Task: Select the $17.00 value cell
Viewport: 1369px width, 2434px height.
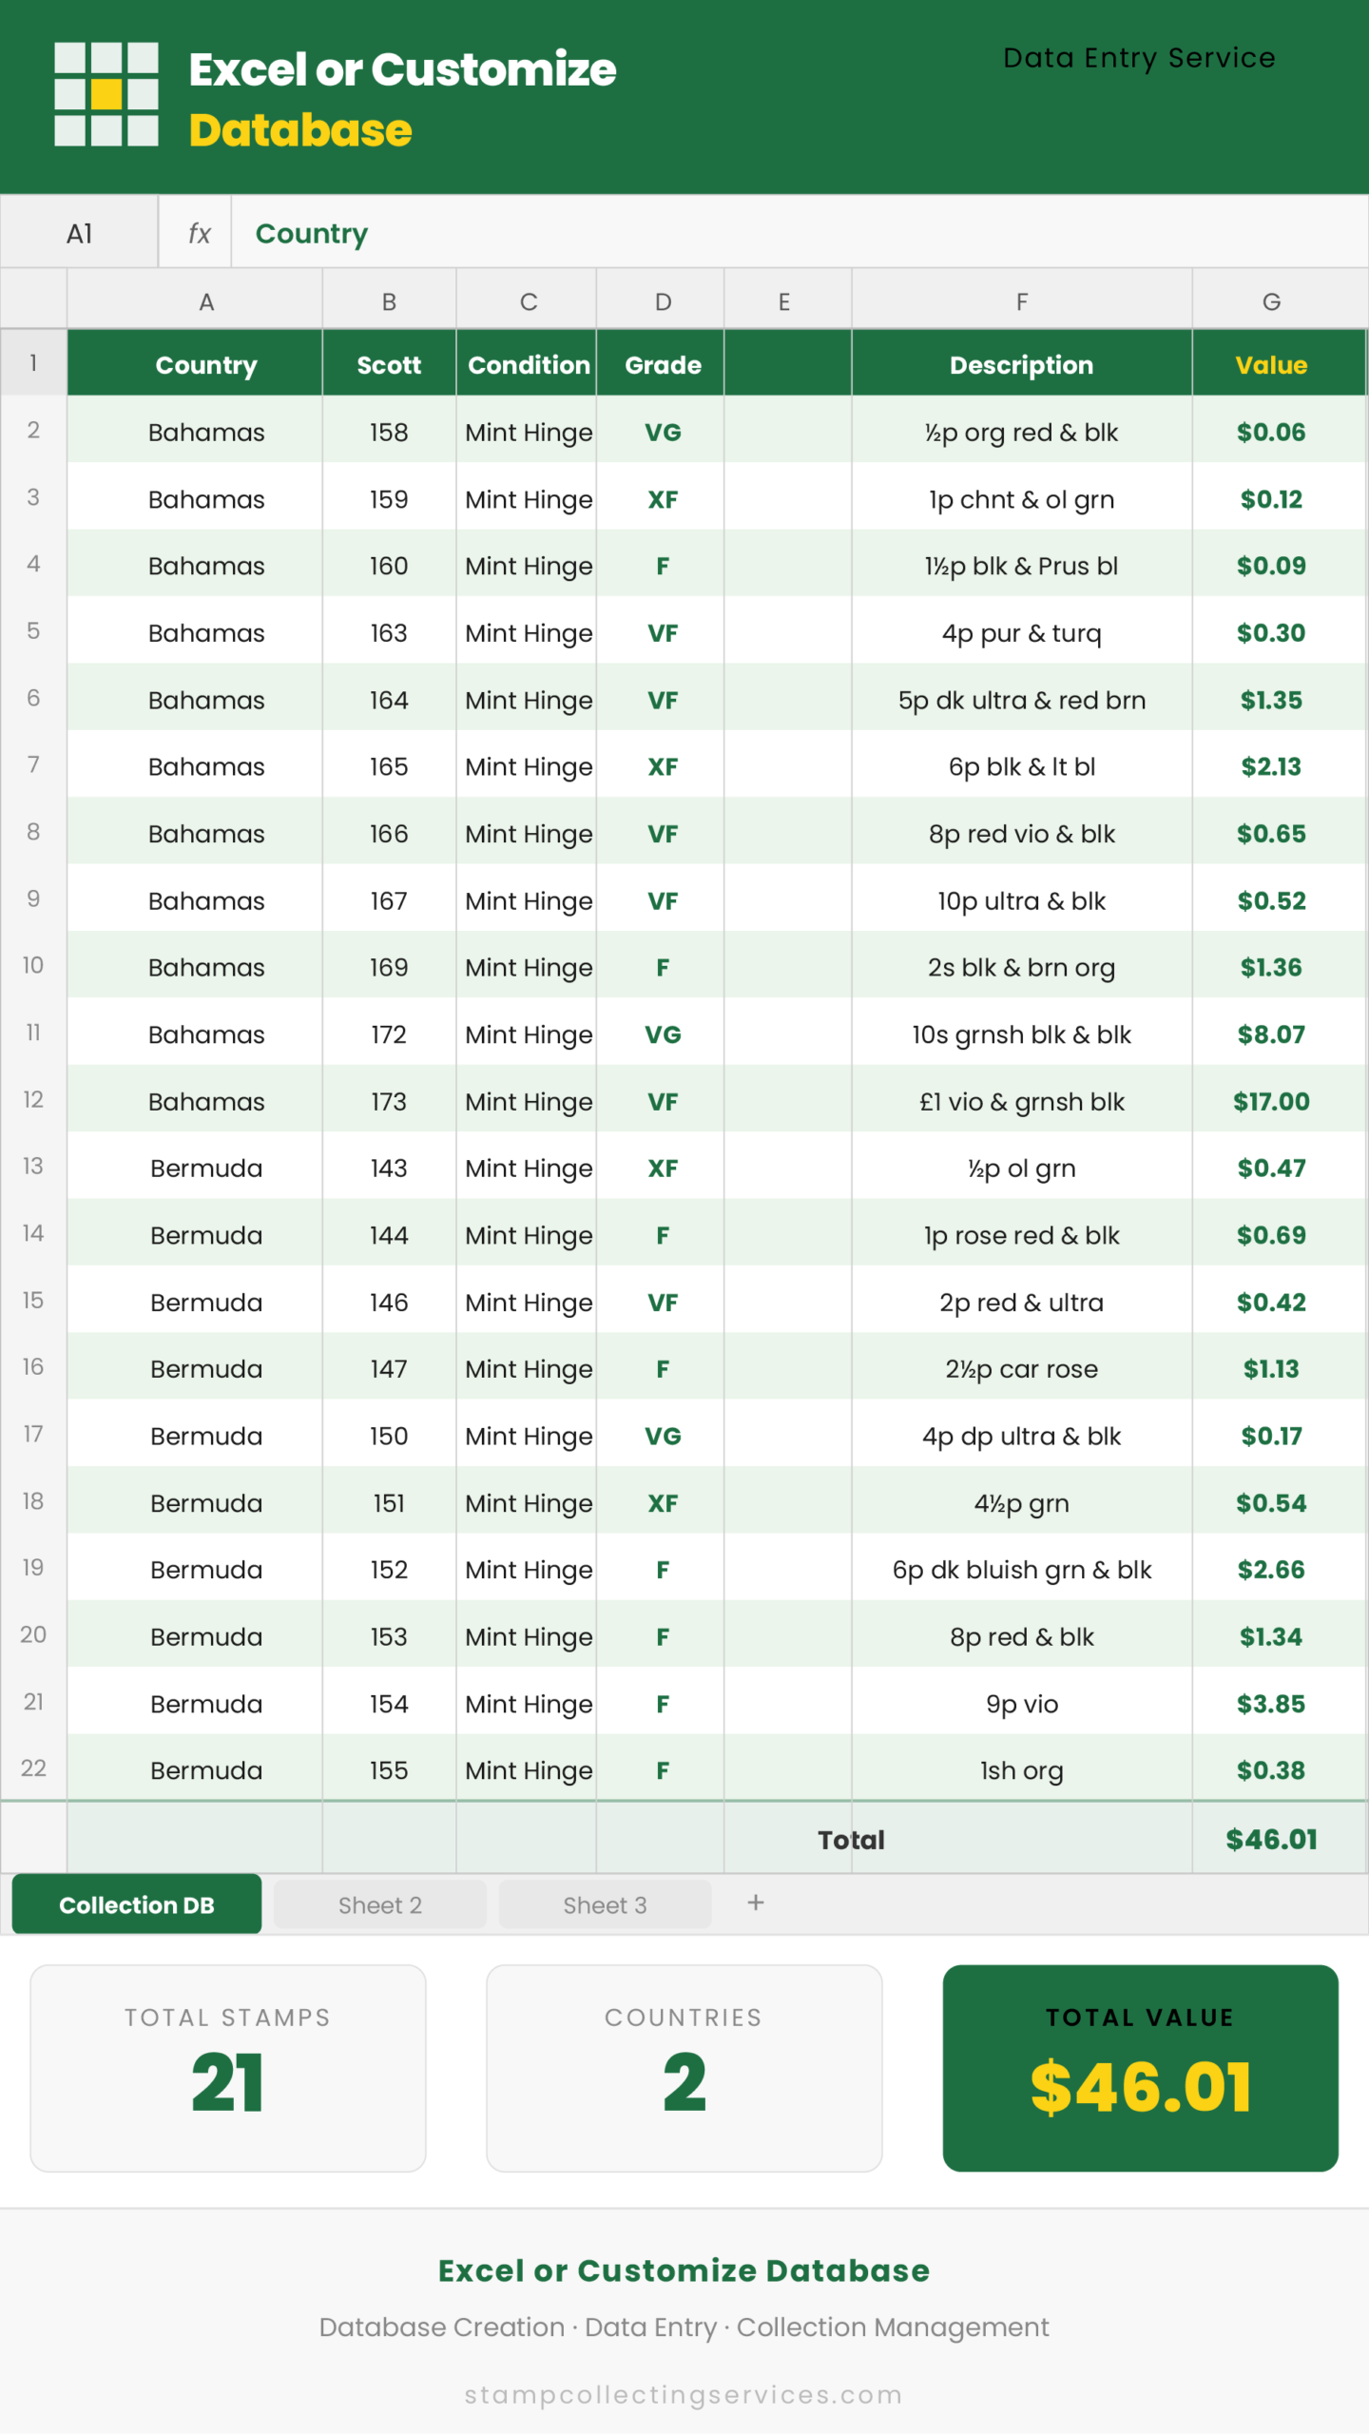Action: click(x=1271, y=1101)
